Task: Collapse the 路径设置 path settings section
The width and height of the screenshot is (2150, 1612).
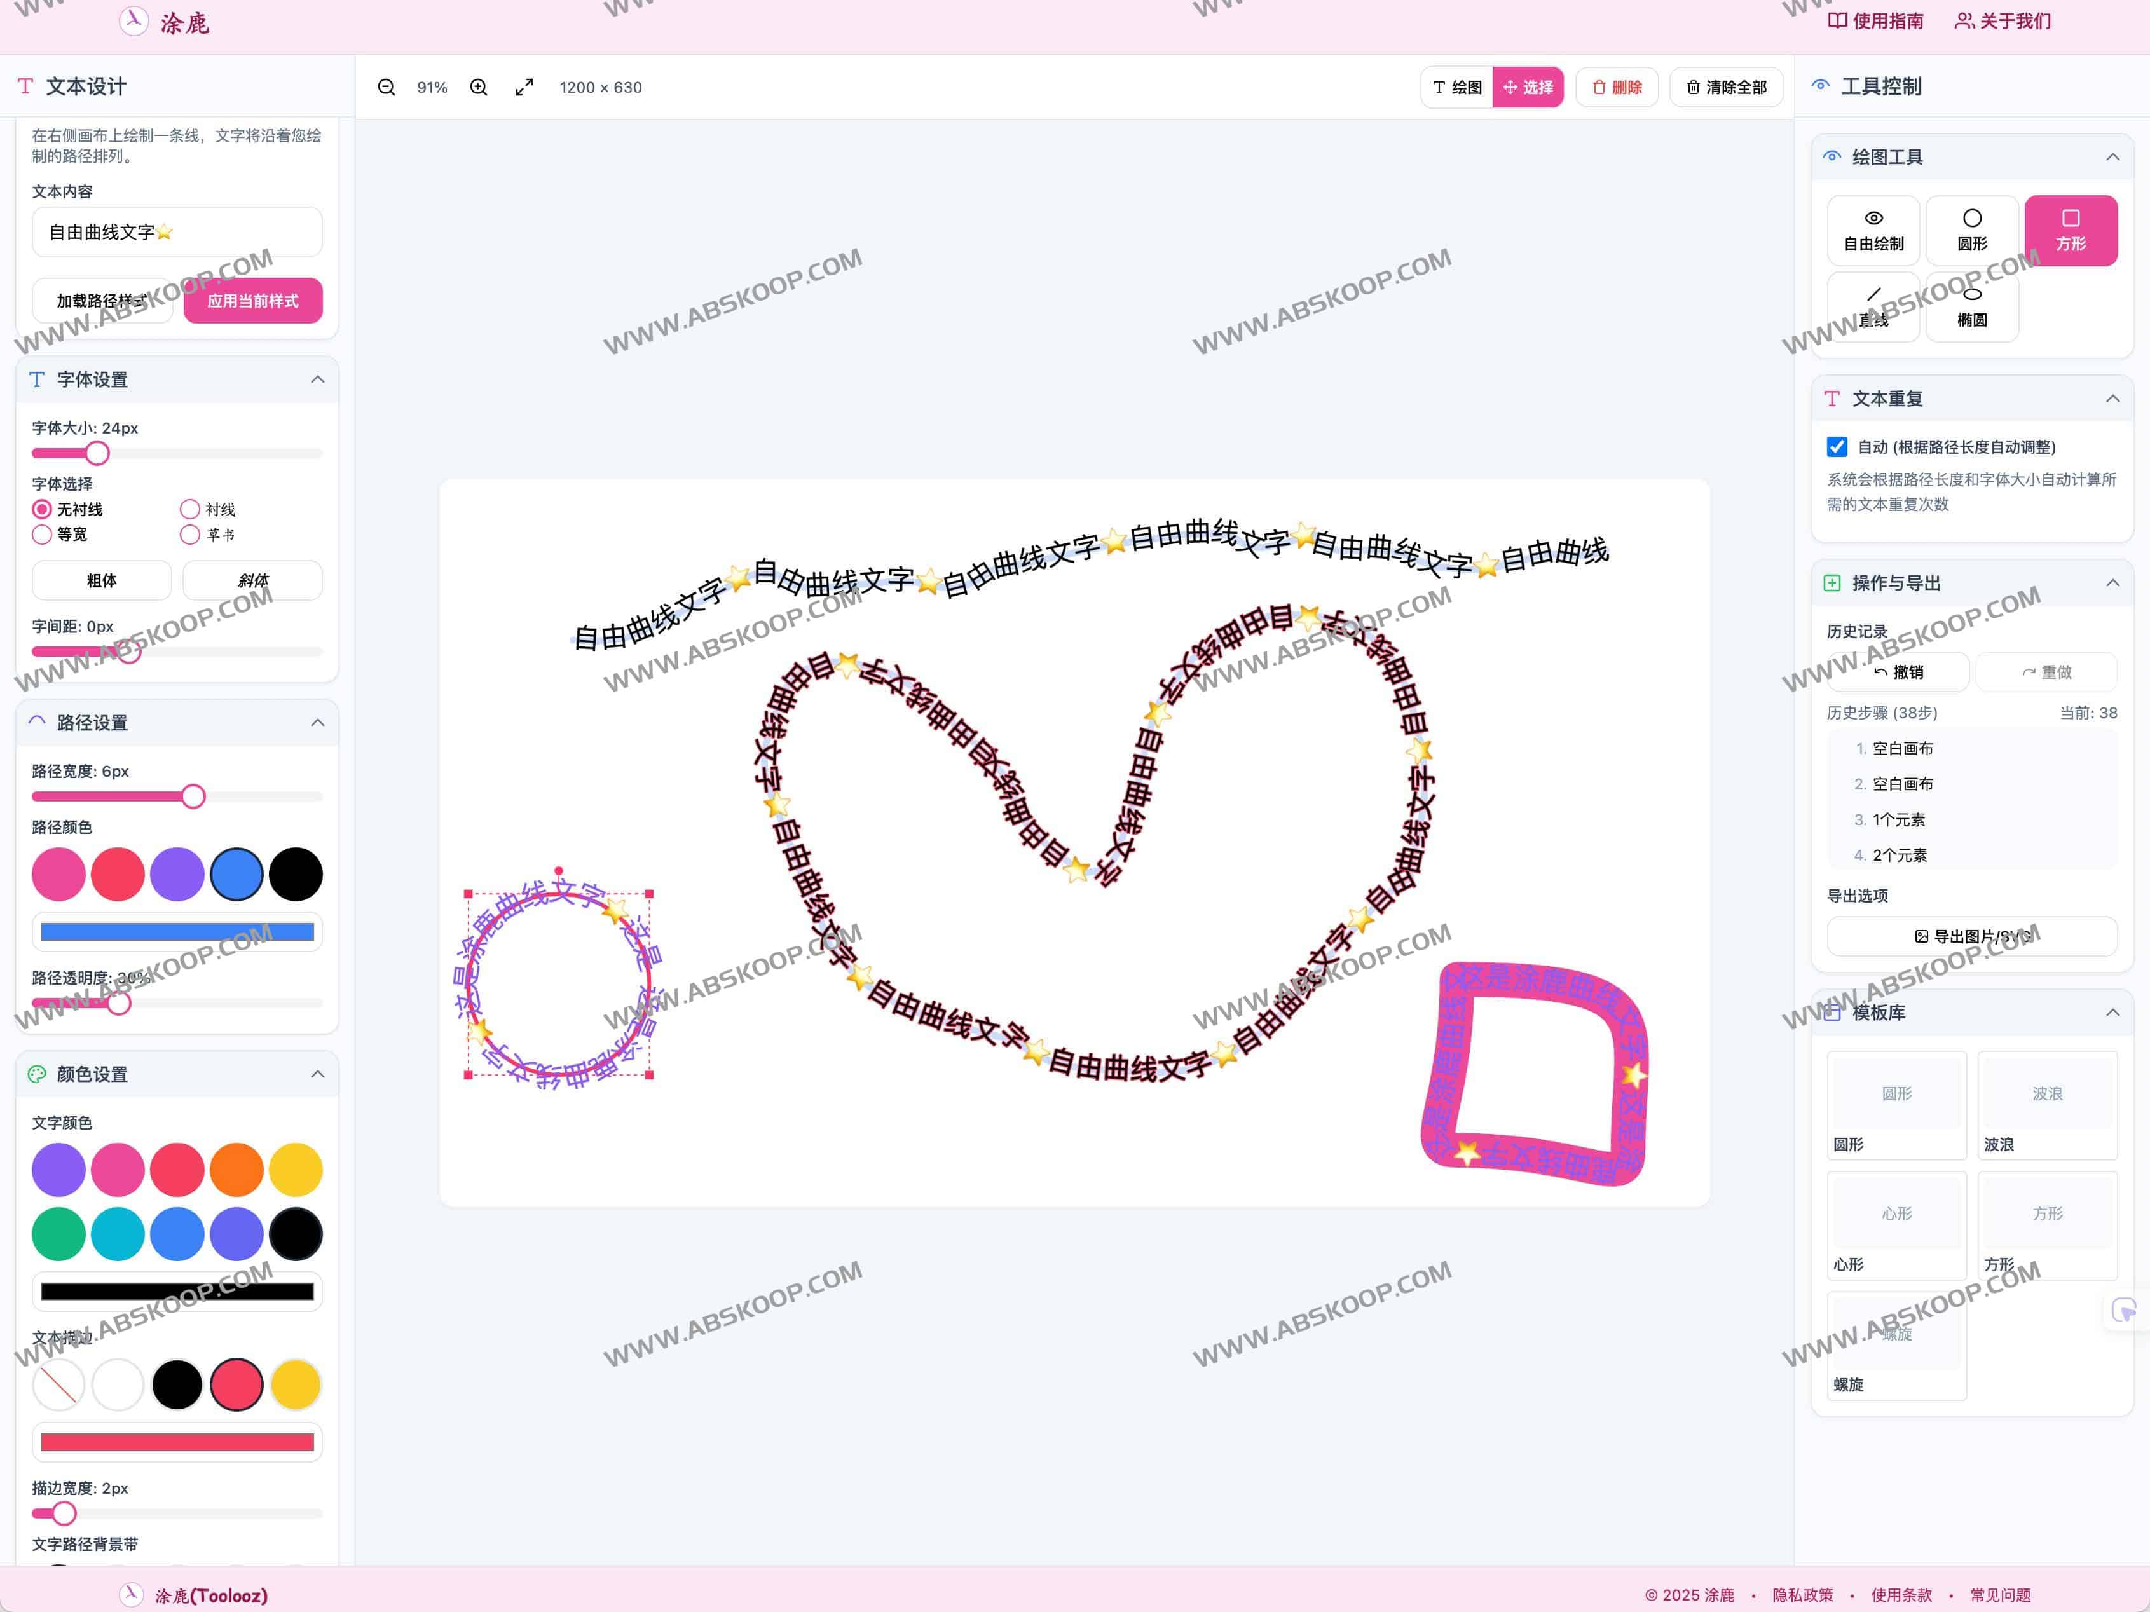Action: click(x=317, y=723)
